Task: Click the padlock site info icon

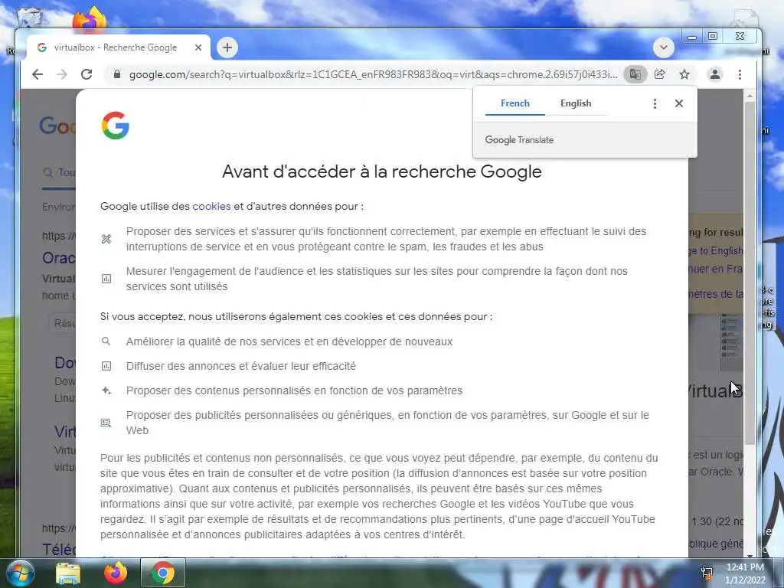Action: (x=117, y=74)
